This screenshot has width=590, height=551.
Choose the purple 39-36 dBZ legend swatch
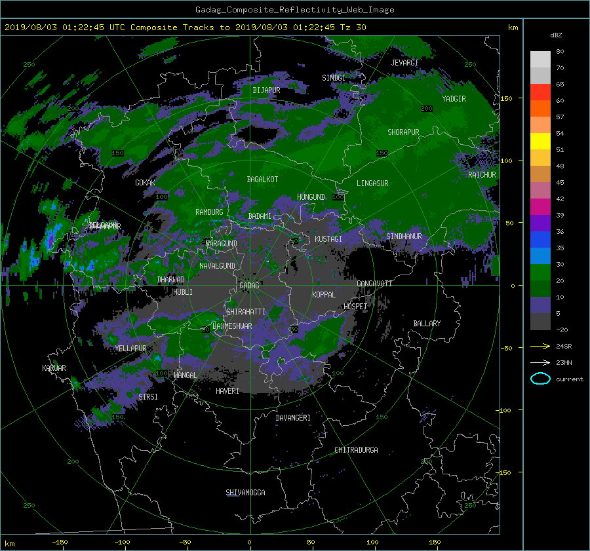[x=540, y=223]
